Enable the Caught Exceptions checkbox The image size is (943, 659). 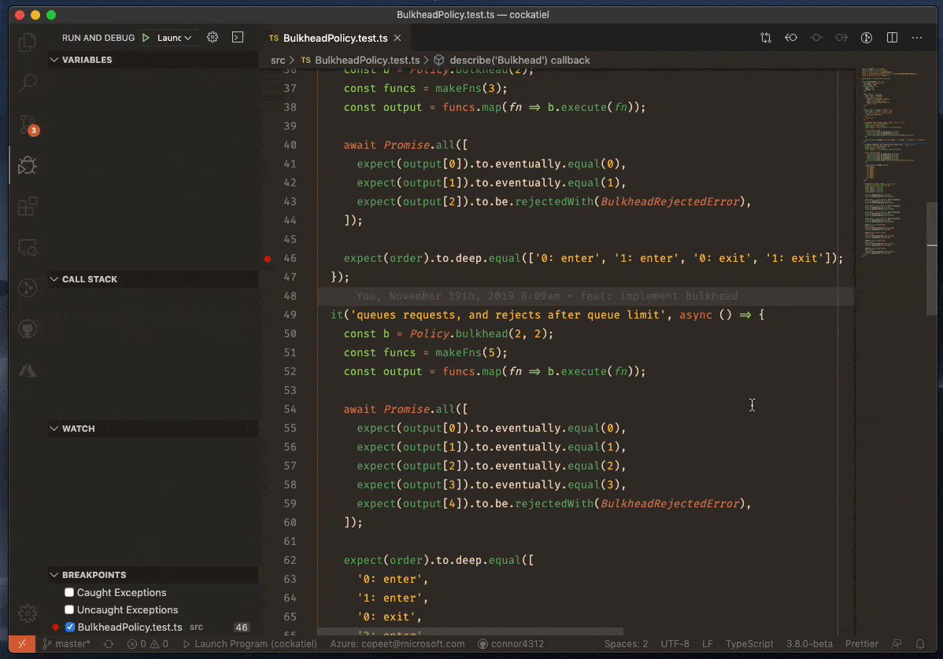click(69, 592)
